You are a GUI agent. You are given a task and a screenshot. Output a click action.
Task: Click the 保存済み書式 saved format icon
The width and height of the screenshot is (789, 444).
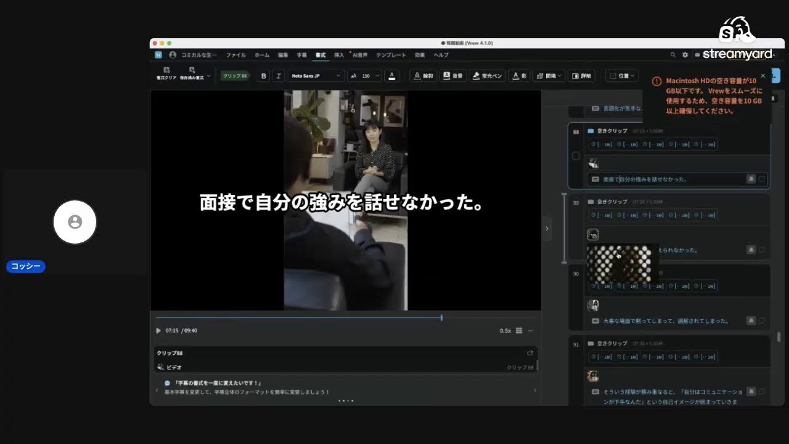[x=192, y=73]
